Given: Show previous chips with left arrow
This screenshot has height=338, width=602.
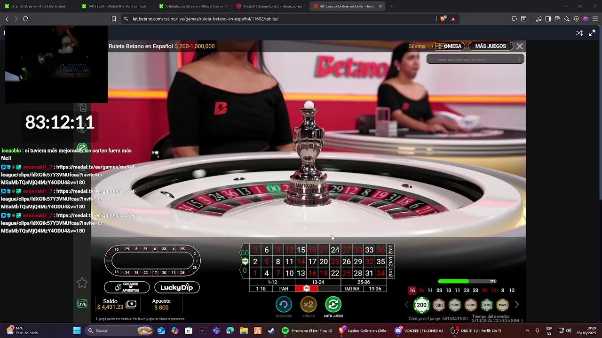Looking at the screenshot, I should (407, 305).
